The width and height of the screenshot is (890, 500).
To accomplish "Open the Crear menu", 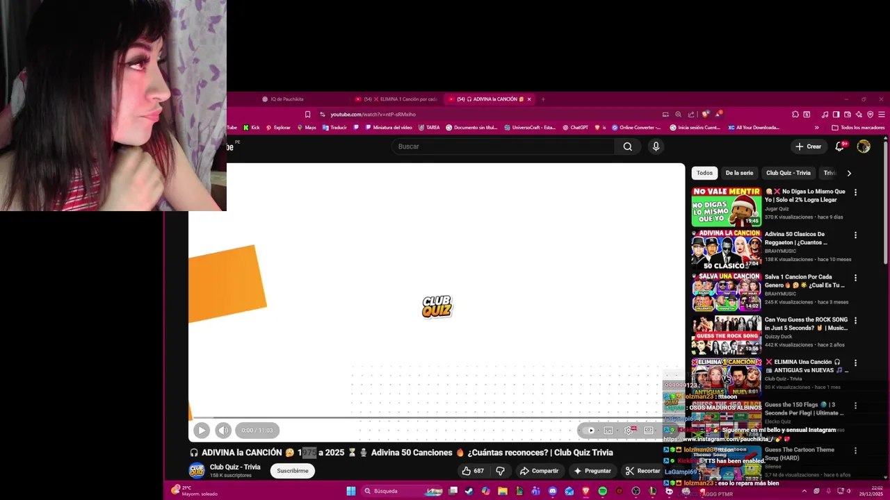I will coord(809,147).
